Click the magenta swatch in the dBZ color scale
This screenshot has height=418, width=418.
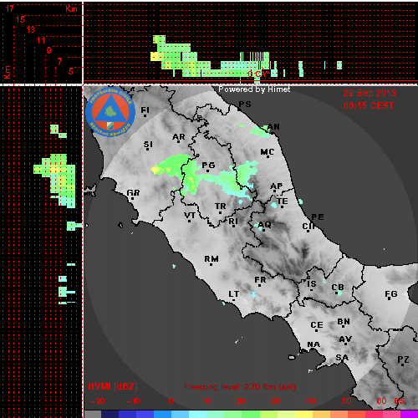(409, 414)
